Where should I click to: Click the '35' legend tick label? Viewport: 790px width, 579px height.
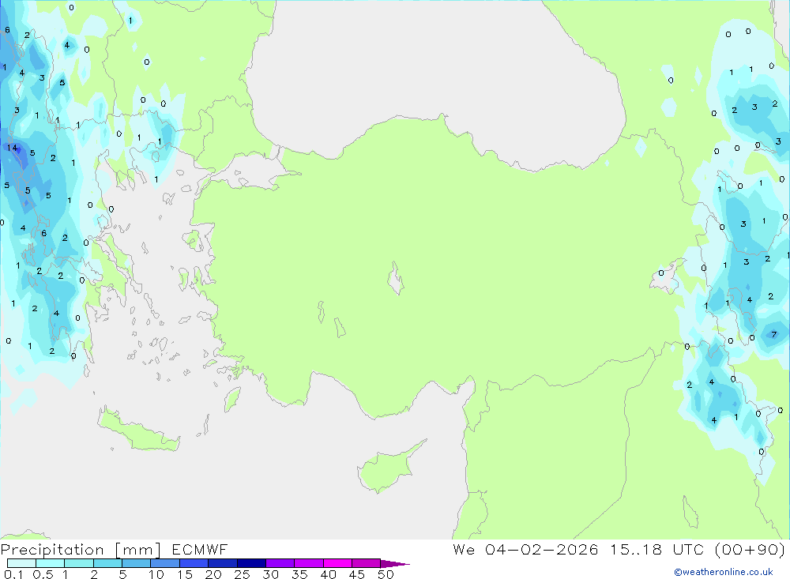pyautogui.click(x=299, y=574)
